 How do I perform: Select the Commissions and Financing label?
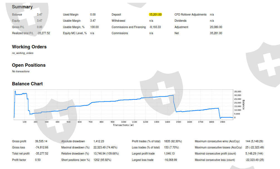(x=129, y=27)
